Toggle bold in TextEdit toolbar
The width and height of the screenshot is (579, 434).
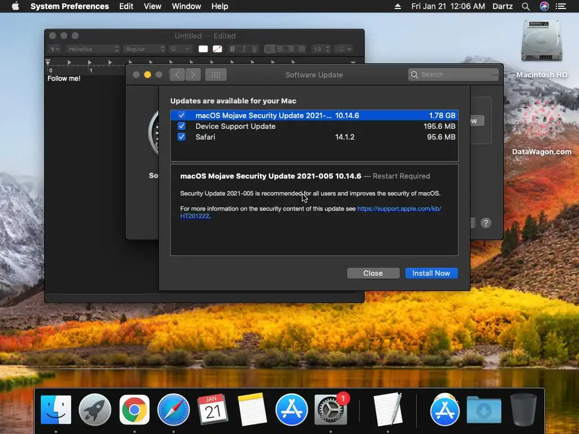232,49
